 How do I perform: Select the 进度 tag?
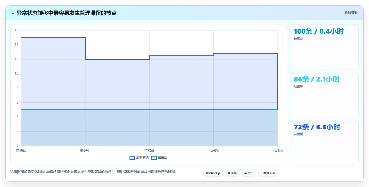coord(249,173)
